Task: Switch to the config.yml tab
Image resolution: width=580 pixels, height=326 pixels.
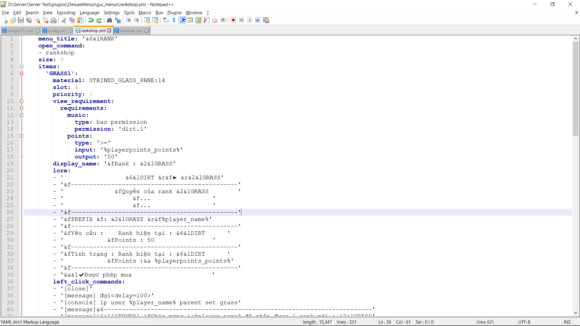Action: click(x=57, y=31)
